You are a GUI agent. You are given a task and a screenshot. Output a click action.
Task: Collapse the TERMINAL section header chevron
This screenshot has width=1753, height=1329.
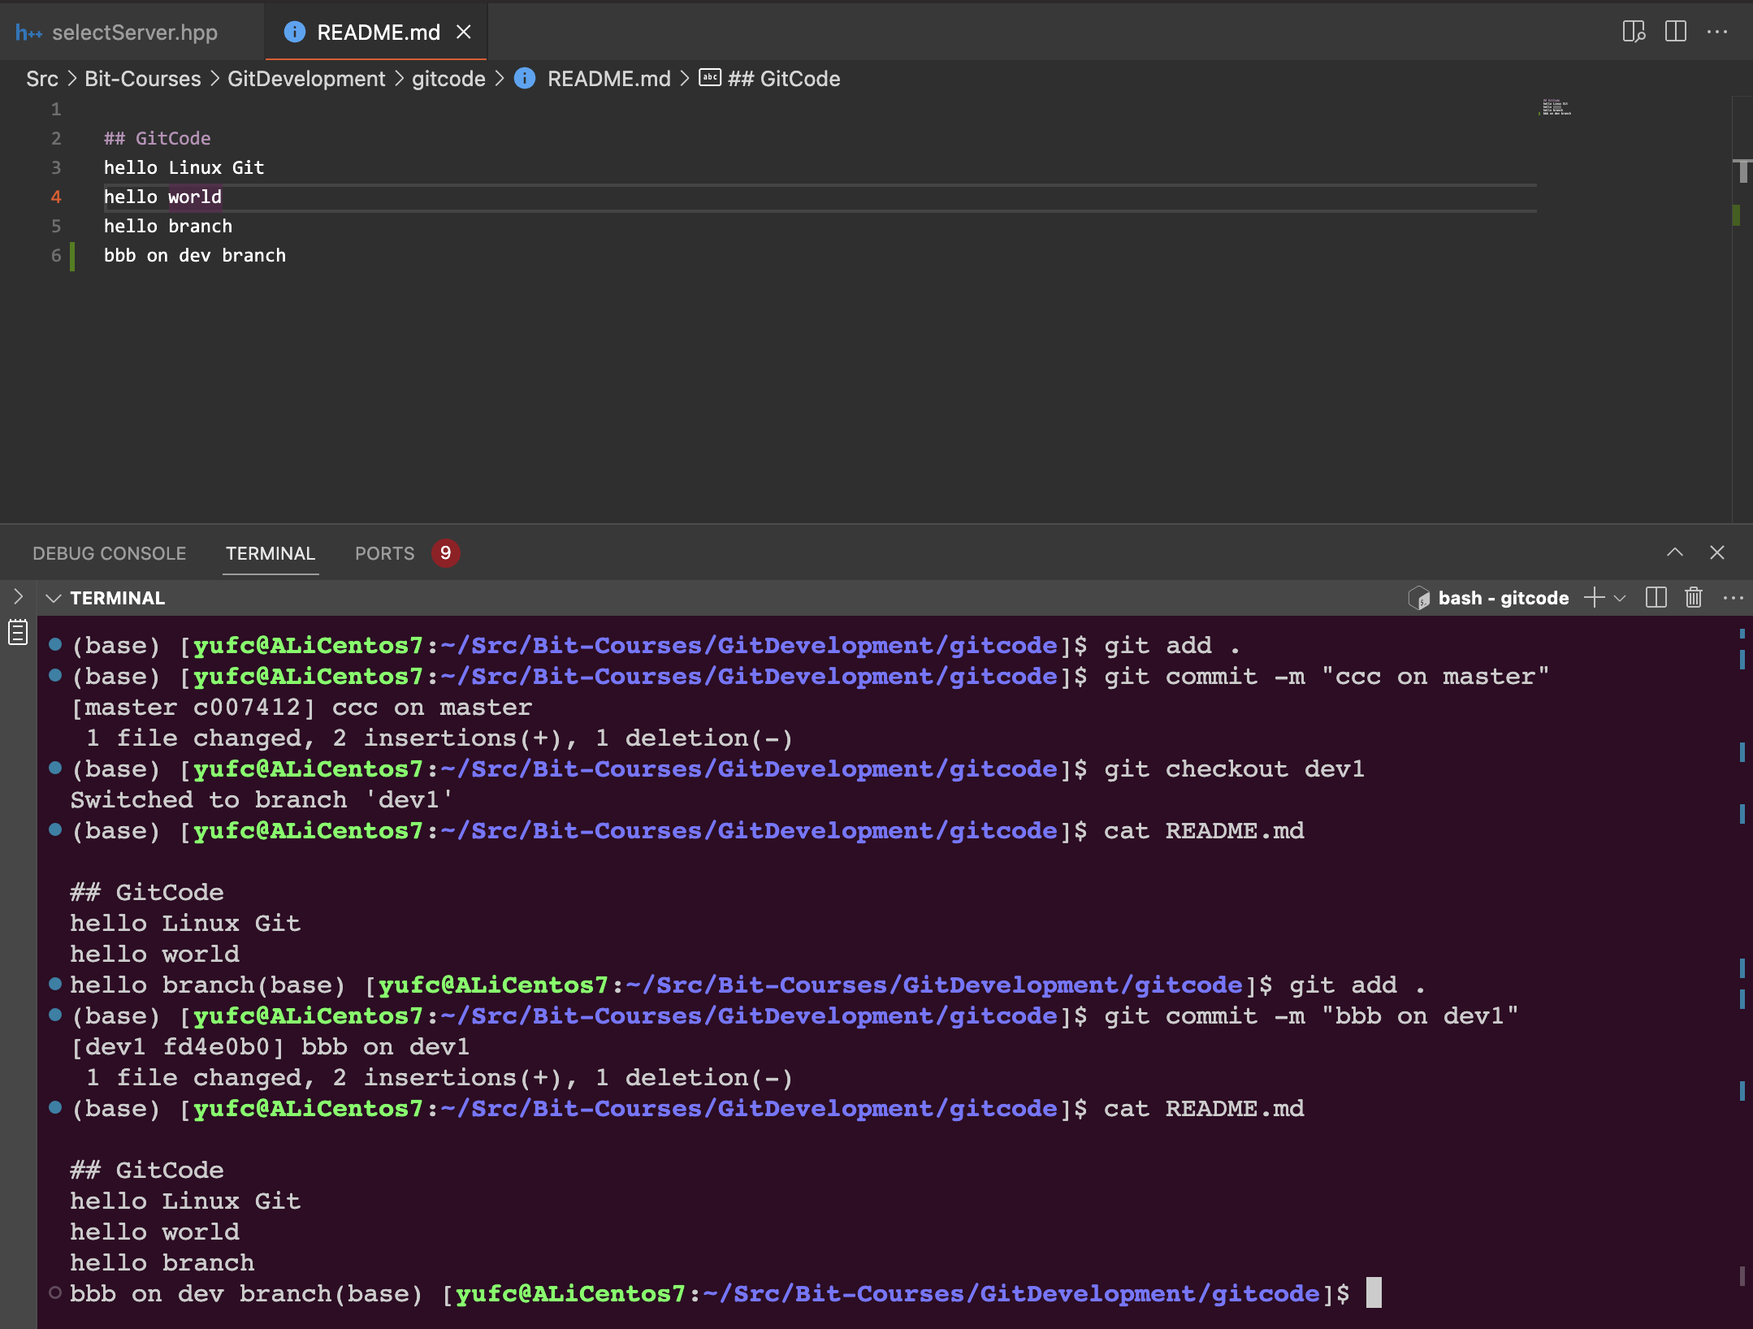click(x=54, y=598)
